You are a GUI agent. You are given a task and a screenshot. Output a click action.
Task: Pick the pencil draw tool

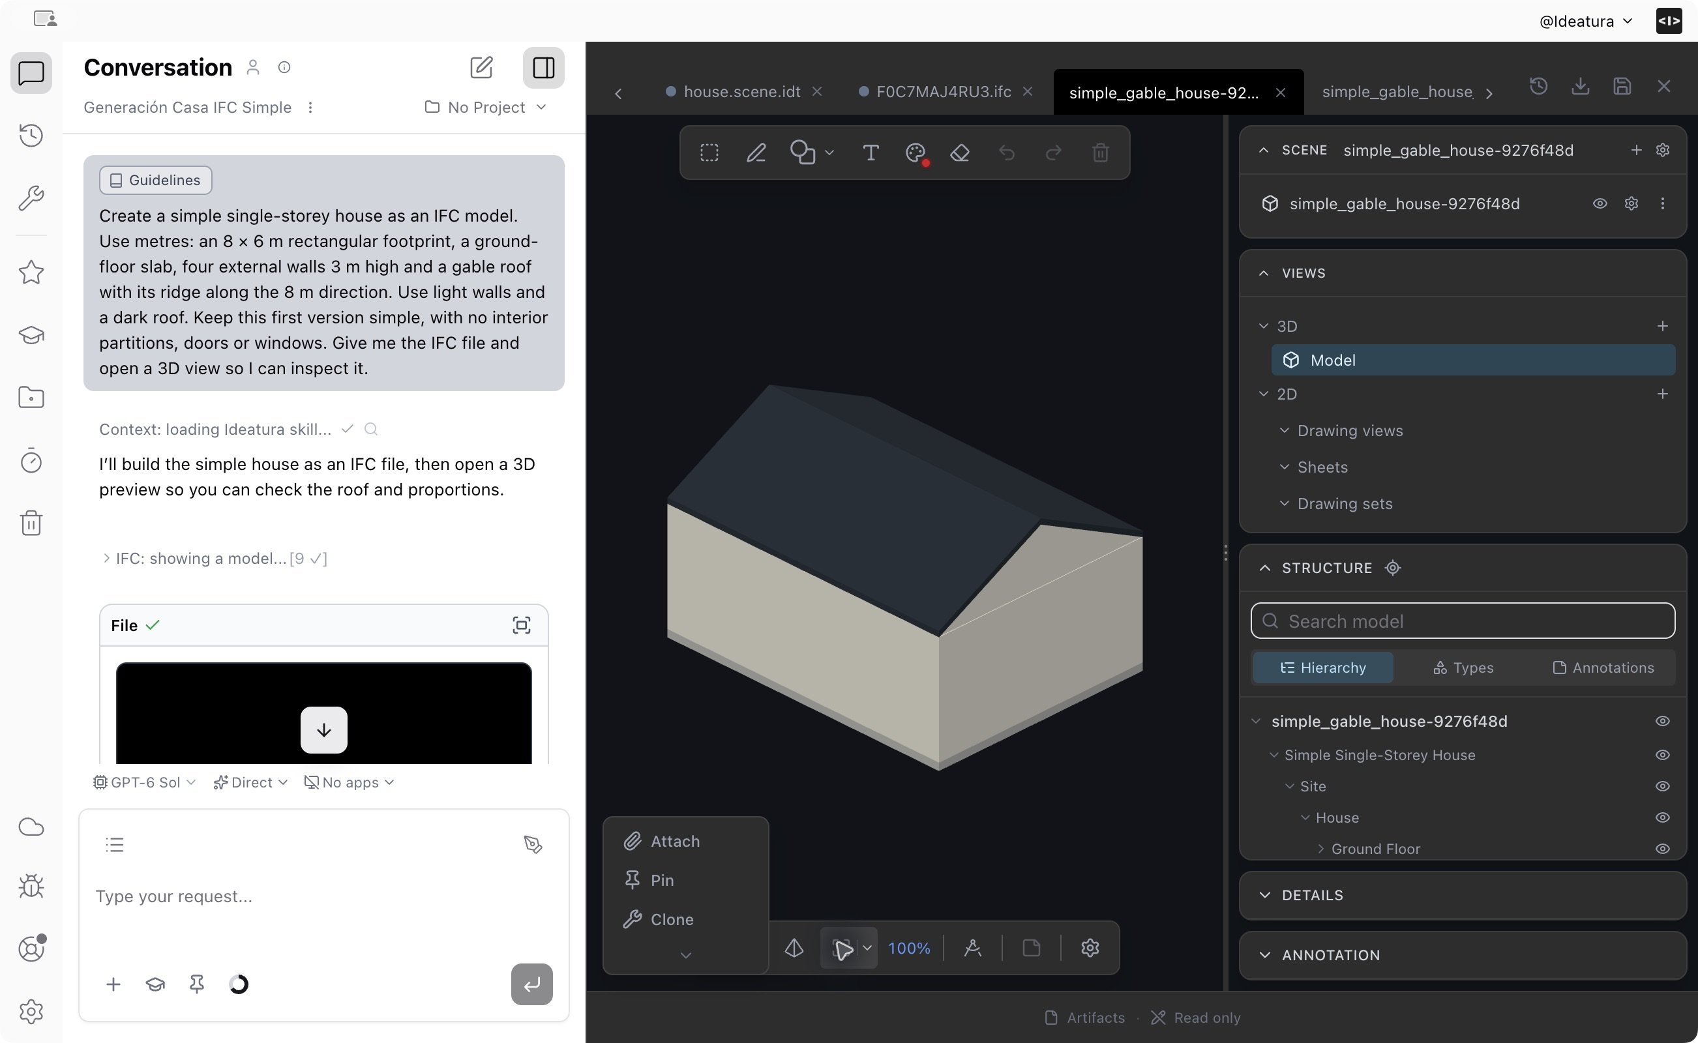(x=756, y=153)
